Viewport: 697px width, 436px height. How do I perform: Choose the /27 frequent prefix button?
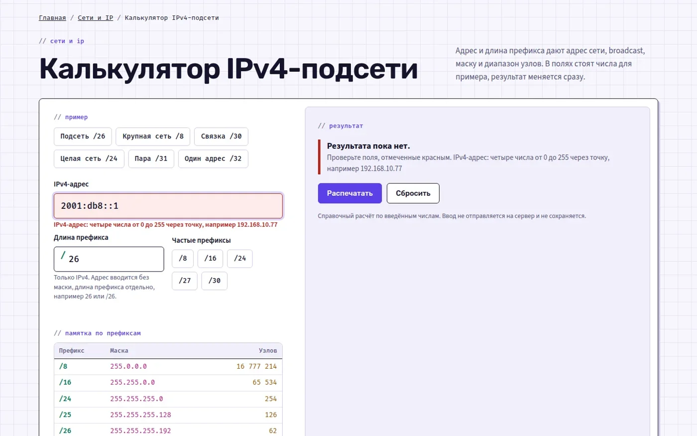point(185,281)
